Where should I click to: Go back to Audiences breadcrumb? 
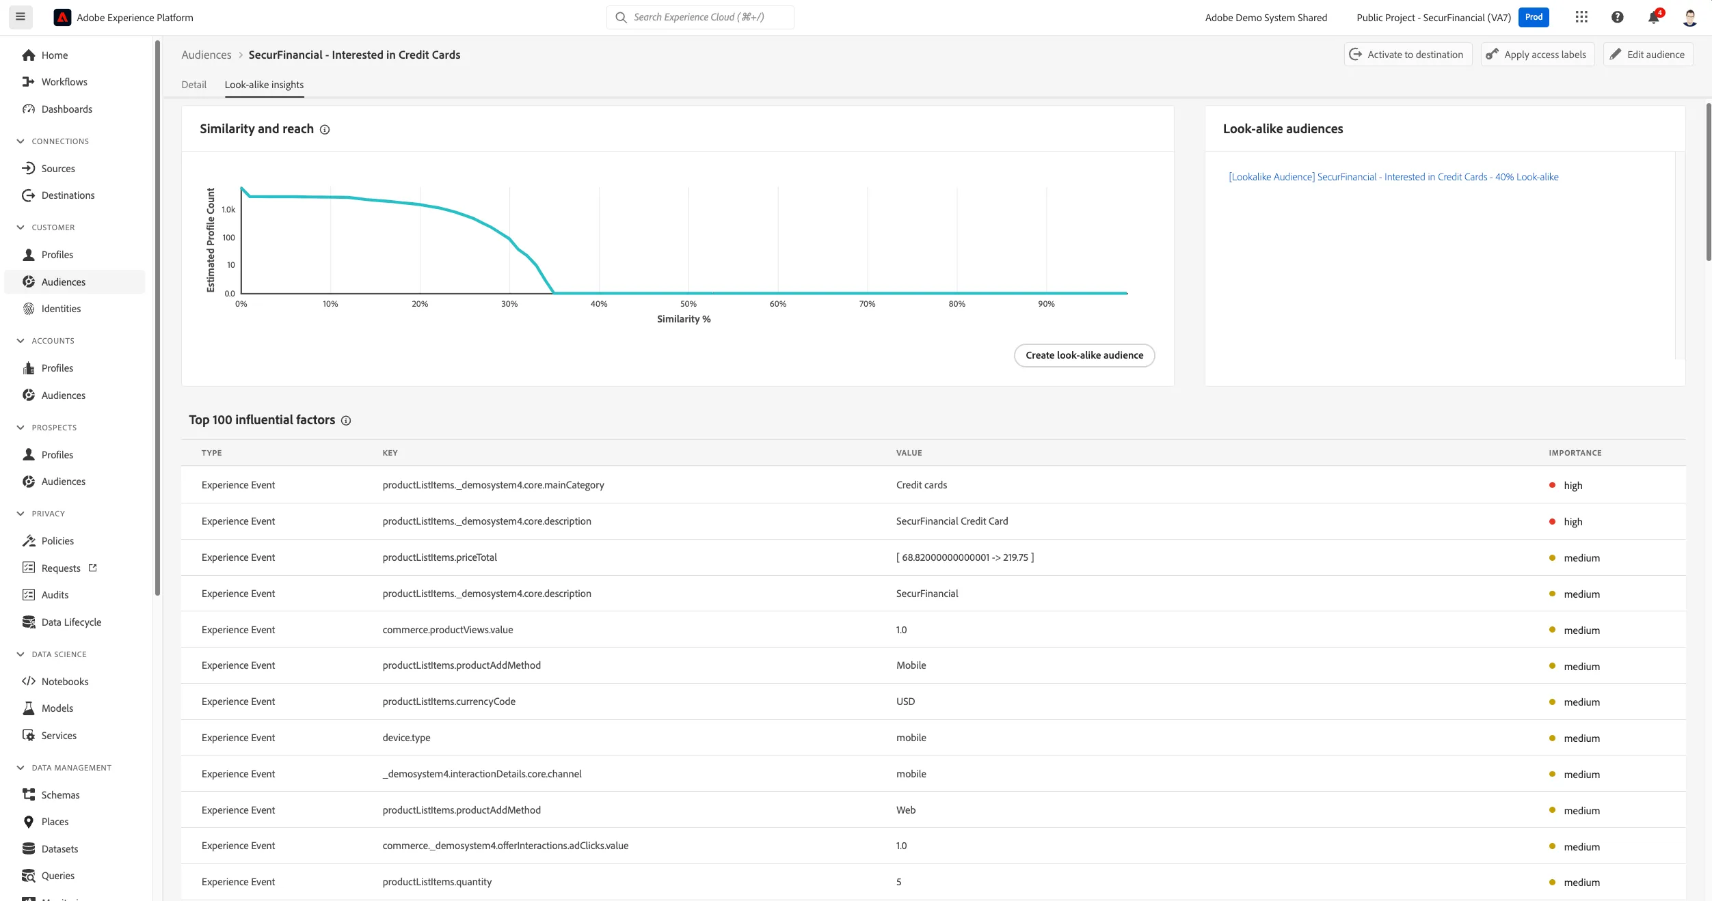206,55
